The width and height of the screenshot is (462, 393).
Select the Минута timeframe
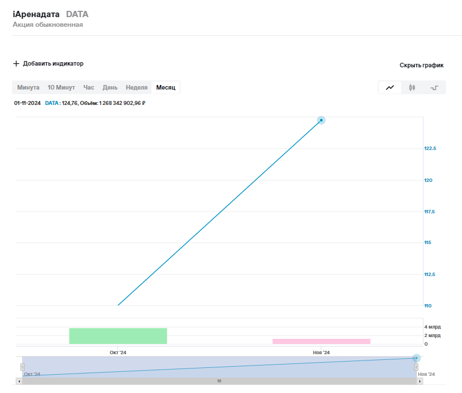point(28,88)
